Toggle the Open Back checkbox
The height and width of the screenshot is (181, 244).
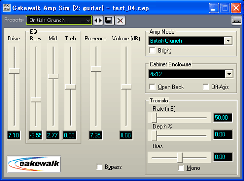(x=152, y=87)
